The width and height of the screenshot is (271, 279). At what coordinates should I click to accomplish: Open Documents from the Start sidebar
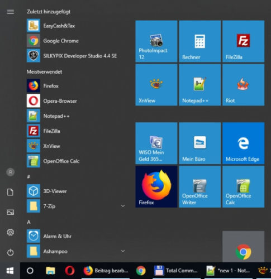[10, 192]
